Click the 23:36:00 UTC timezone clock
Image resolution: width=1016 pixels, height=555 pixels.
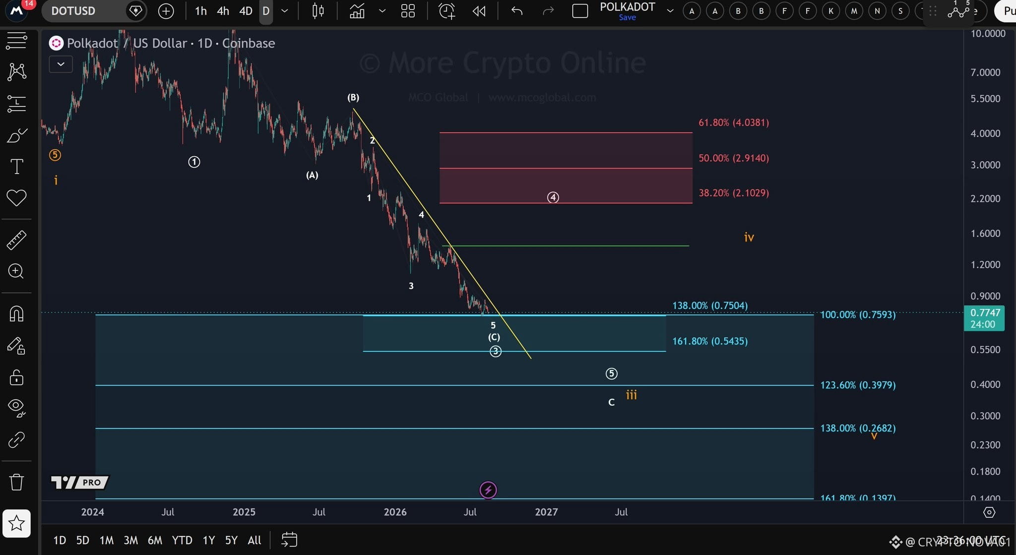(x=970, y=540)
